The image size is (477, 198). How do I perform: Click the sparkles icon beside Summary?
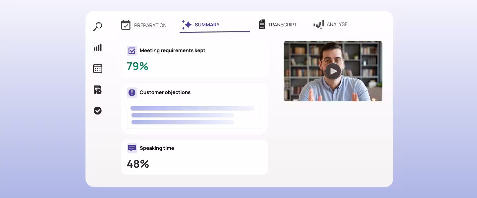pyautogui.click(x=187, y=25)
